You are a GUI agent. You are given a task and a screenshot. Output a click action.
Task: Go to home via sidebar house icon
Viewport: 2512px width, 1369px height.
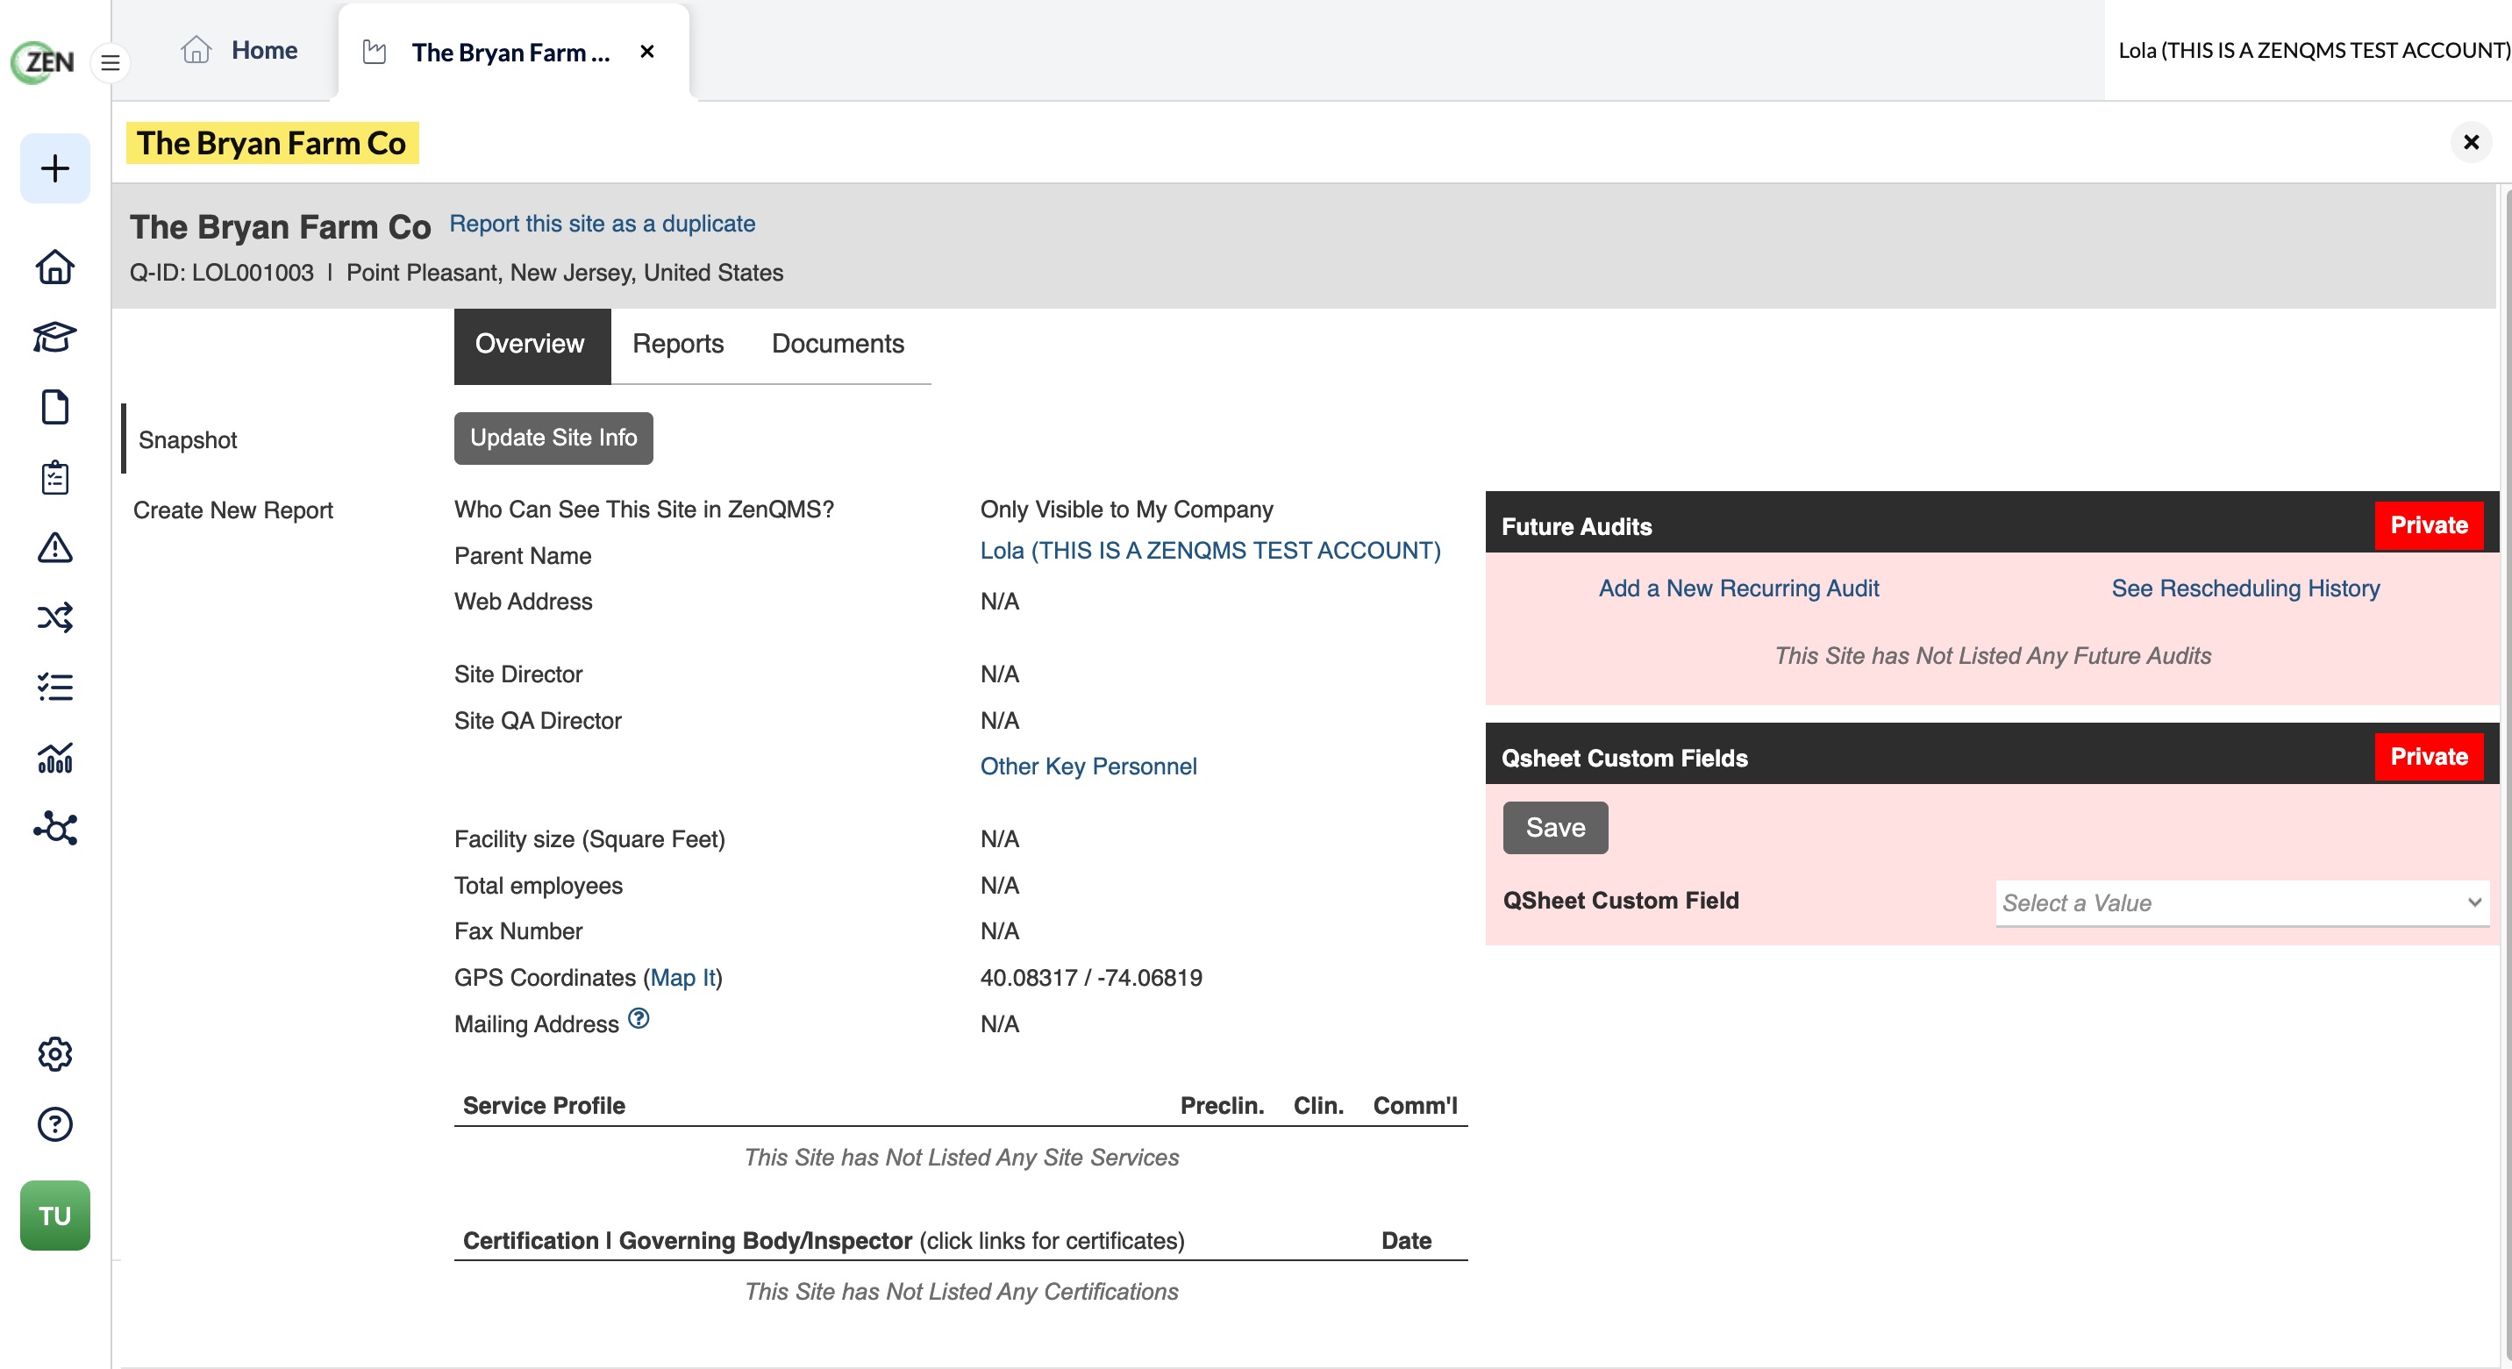click(x=54, y=267)
